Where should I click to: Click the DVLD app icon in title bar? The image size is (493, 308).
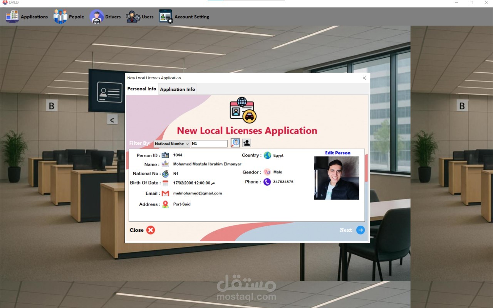5,3
